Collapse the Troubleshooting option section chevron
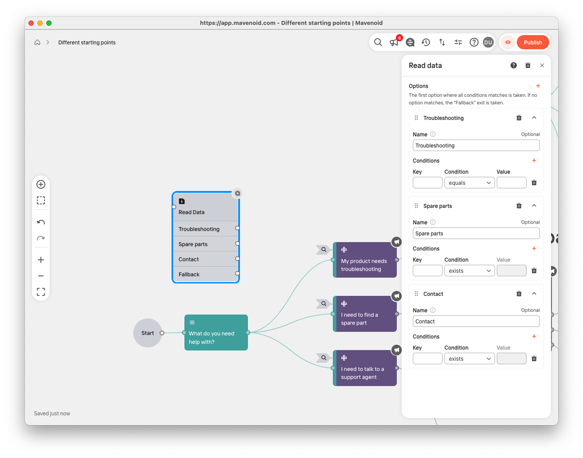Image resolution: width=583 pixels, height=458 pixels. (x=534, y=118)
